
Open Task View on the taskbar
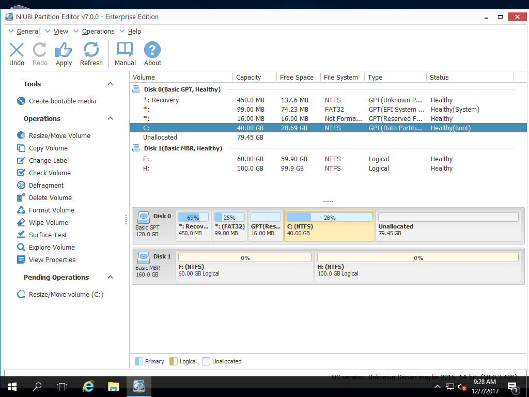pyautogui.click(x=62, y=386)
